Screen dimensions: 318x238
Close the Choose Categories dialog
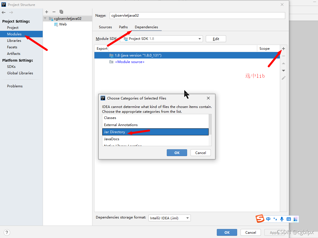tap(208, 98)
